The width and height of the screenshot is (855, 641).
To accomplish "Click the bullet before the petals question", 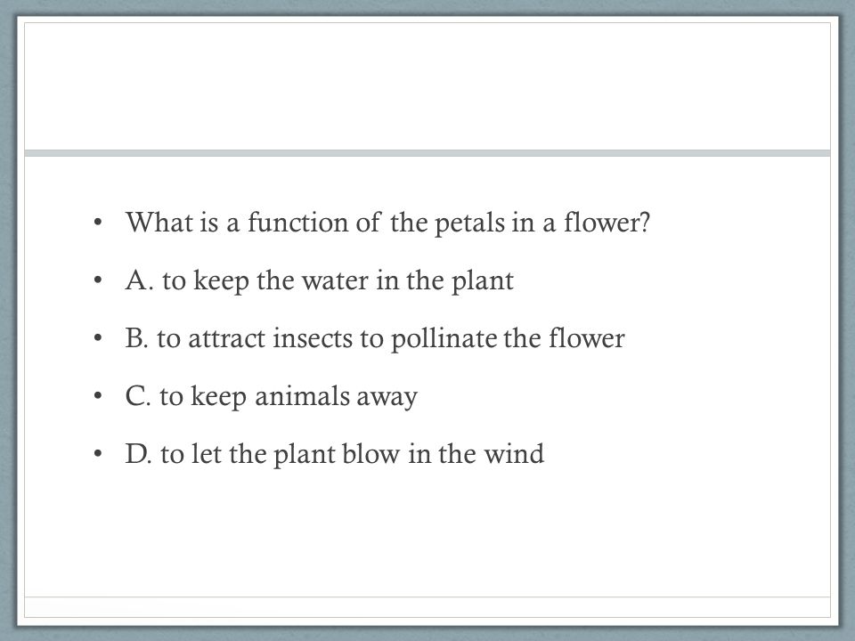I will point(98,223).
